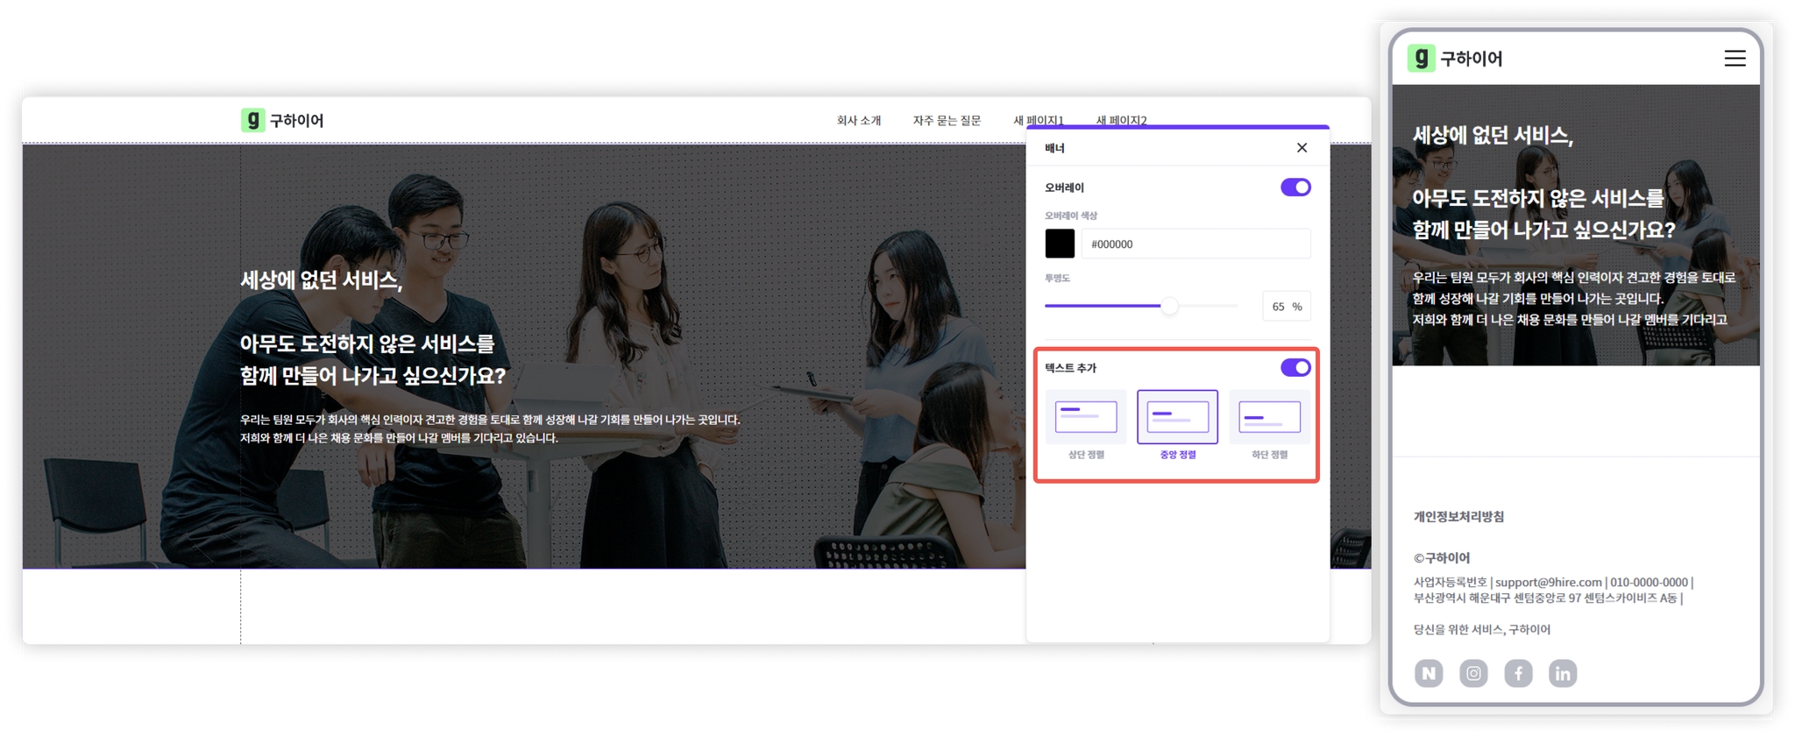The width and height of the screenshot is (1795, 736).
Task: Open the Facebook icon in mobile footer
Action: pos(1518,673)
